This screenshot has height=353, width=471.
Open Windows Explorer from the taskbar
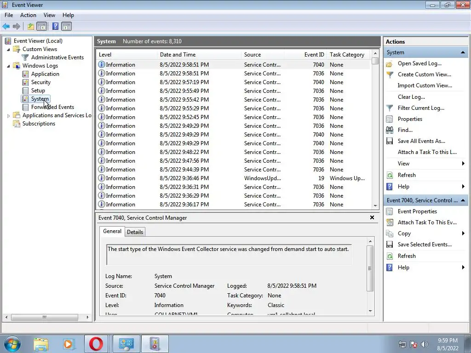click(41, 344)
